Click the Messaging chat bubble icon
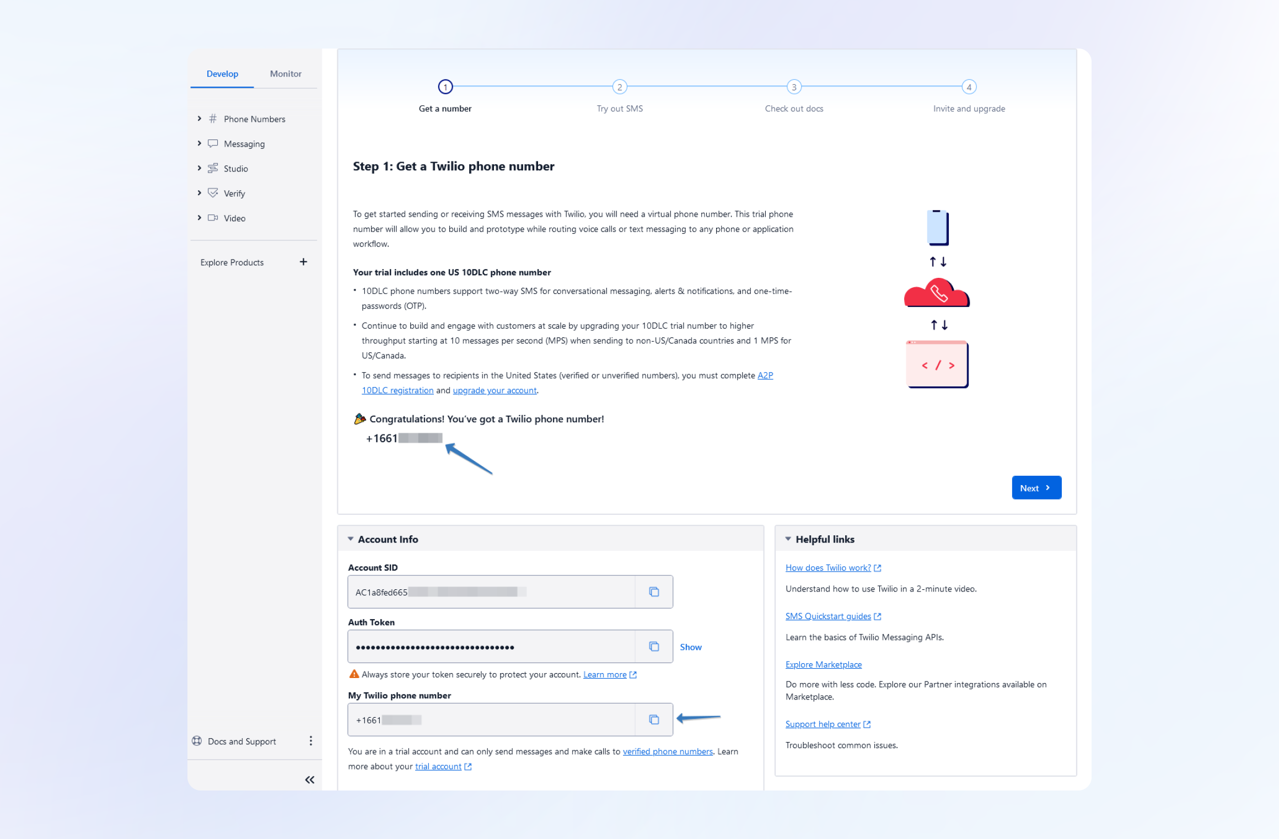 click(x=213, y=143)
